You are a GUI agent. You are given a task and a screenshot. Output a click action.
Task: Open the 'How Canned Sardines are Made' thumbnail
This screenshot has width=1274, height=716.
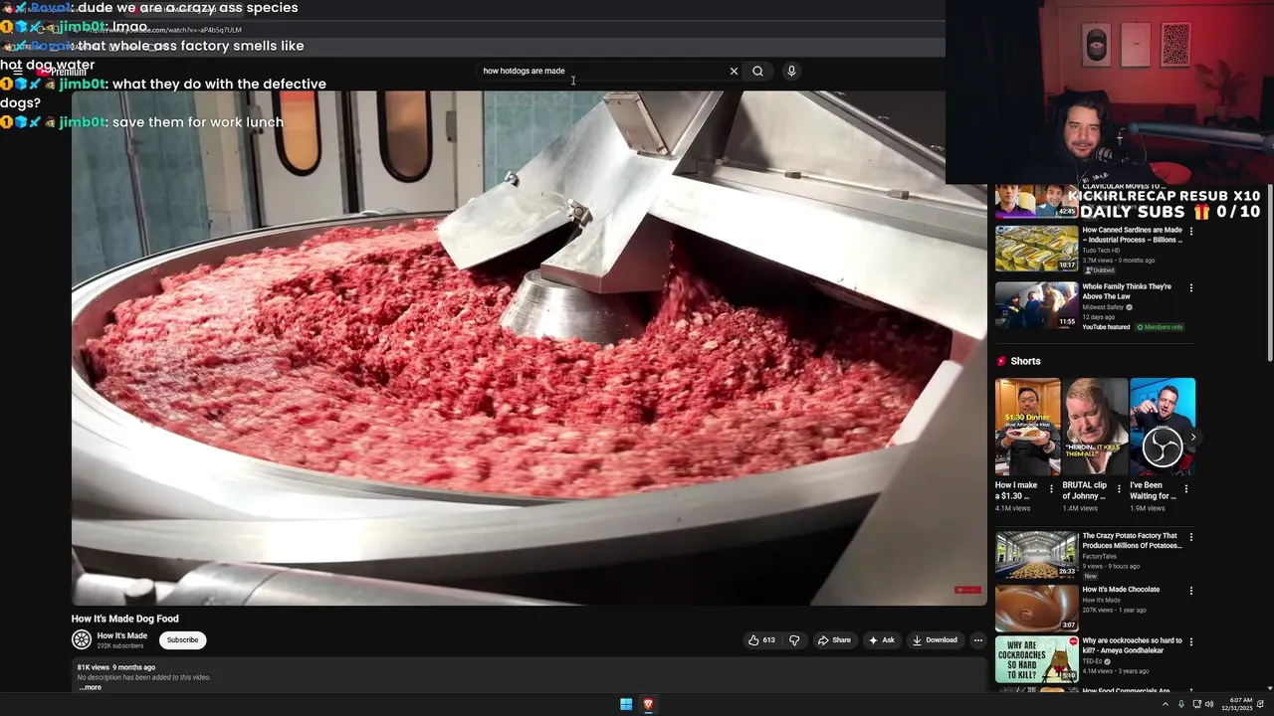1036,248
